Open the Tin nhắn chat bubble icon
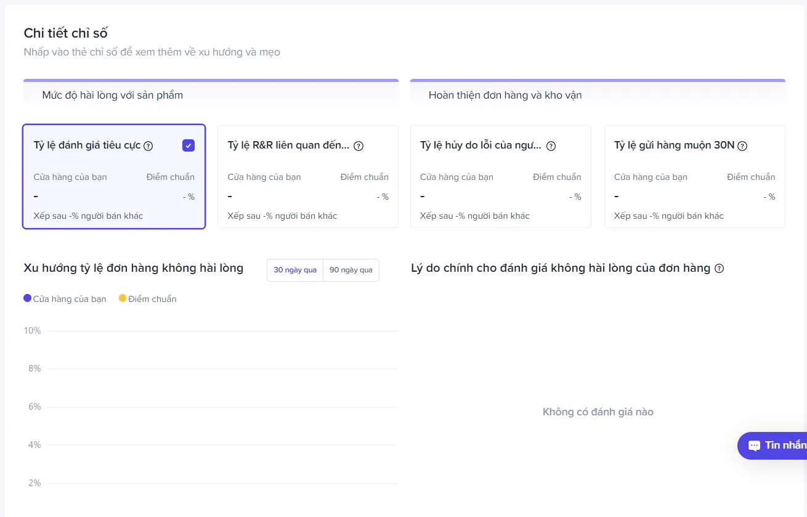This screenshot has width=807, height=517. (x=754, y=446)
